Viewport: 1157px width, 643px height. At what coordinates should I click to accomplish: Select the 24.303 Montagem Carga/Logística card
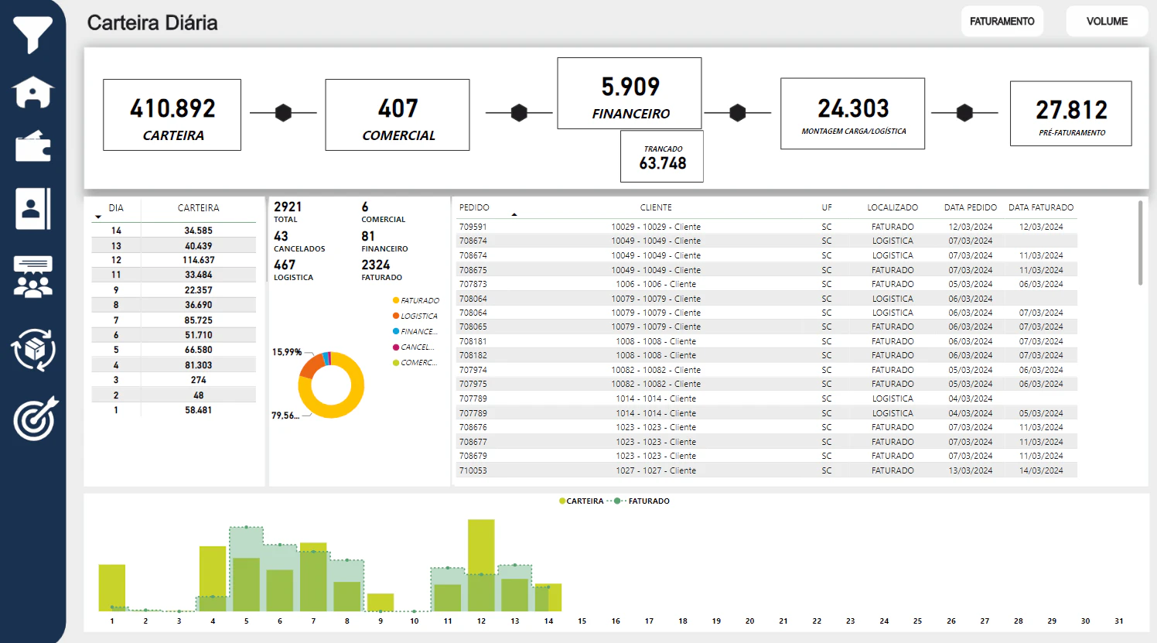point(853,113)
